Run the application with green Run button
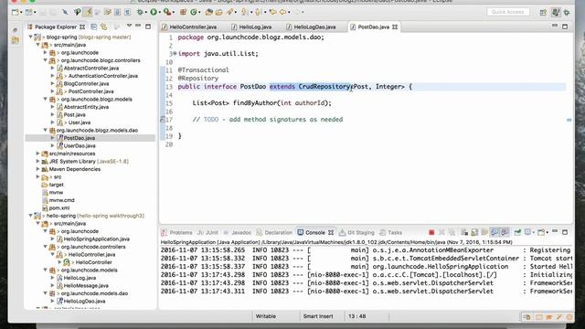Image resolution: width=585 pixels, height=329 pixels. (x=154, y=12)
